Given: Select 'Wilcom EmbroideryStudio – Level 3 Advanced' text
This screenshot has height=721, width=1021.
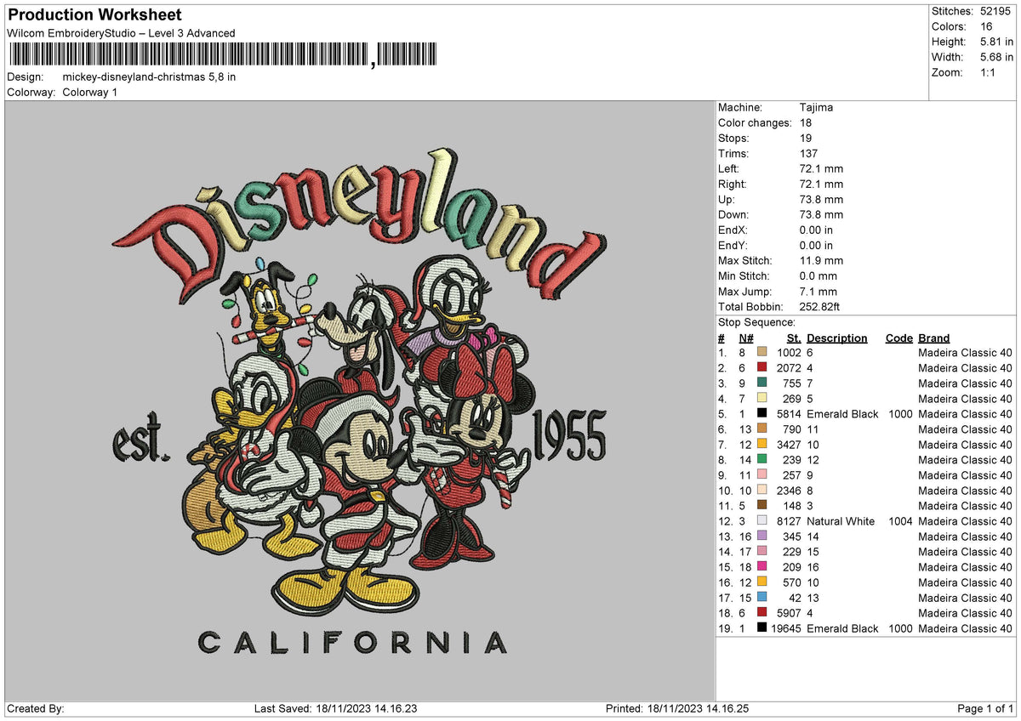Looking at the screenshot, I should point(121,33).
